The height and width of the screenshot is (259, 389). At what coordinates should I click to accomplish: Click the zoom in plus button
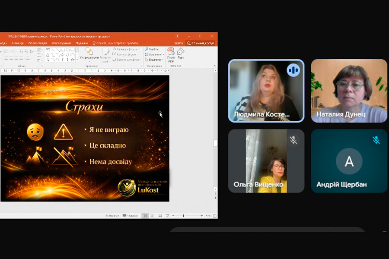pyautogui.click(x=202, y=216)
